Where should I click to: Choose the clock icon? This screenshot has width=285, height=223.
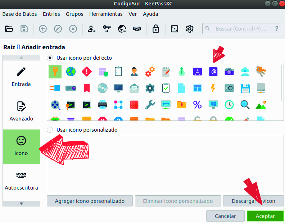229,105
